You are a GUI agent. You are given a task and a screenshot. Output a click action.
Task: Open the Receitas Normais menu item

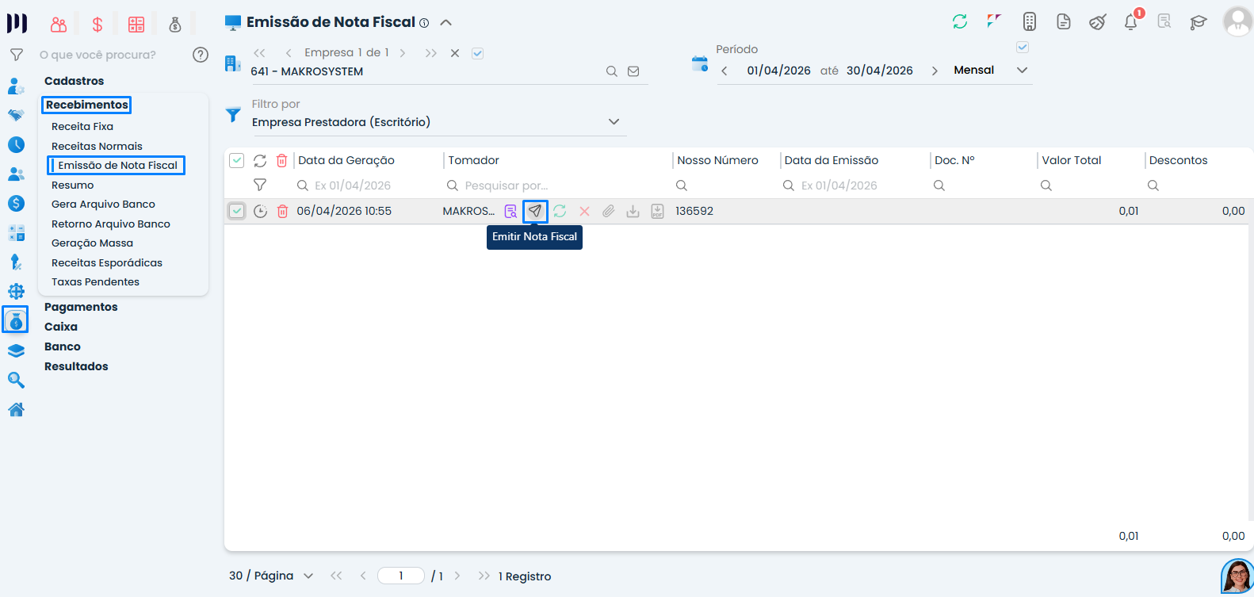tap(97, 146)
